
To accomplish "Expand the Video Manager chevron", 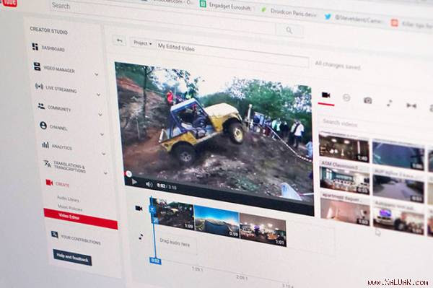I will click(97, 74).
